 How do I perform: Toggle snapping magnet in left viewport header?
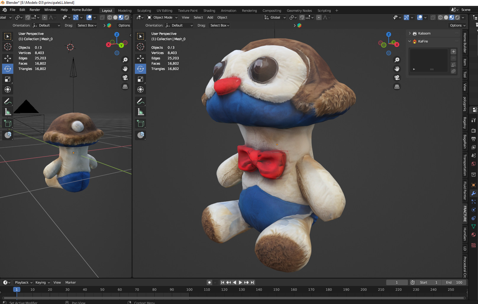28,17
